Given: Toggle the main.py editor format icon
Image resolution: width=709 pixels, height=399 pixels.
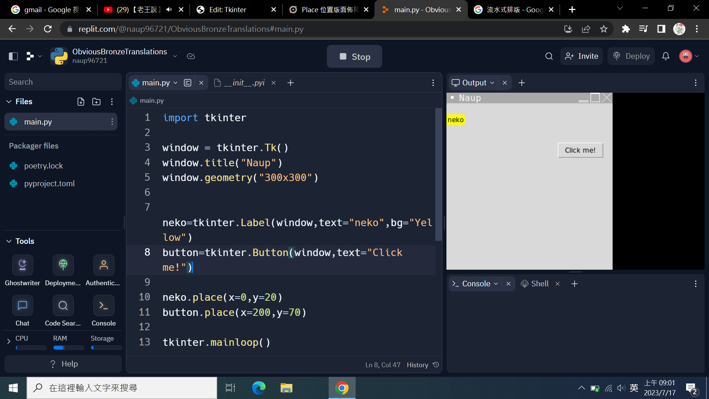Looking at the screenshot, I should click(x=188, y=83).
